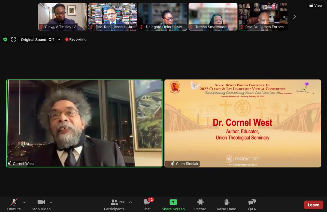
Task: Open Original Sound dropdown arrow
Action: click(59, 40)
